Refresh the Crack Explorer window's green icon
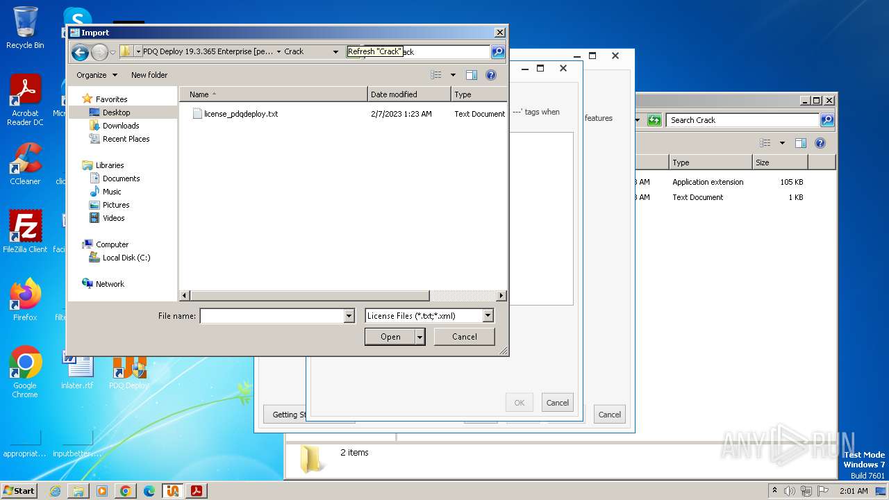The height and width of the screenshot is (500, 889). [x=654, y=120]
